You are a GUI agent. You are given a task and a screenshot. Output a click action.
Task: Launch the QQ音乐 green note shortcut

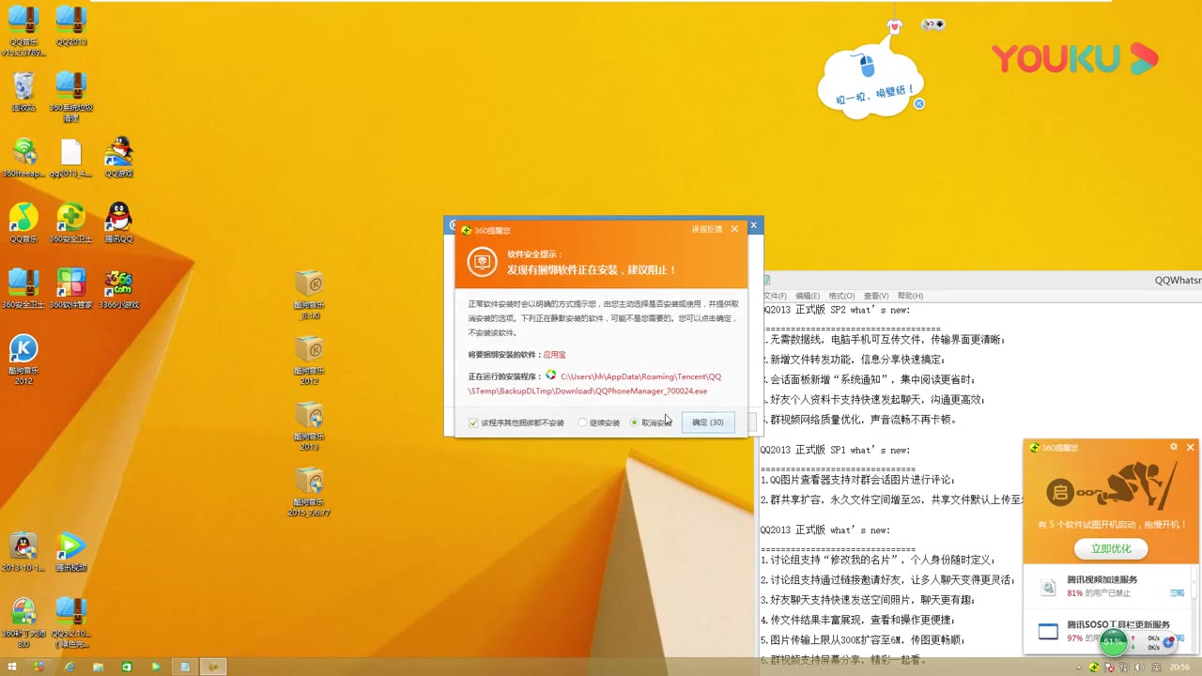tap(23, 223)
